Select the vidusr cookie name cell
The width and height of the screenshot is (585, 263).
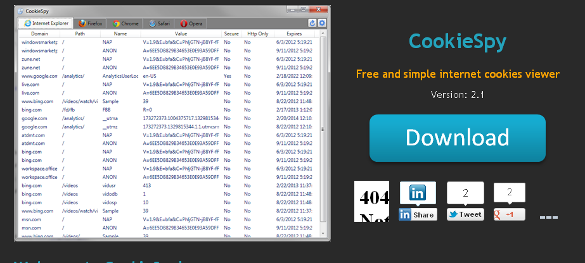(x=108, y=186)
